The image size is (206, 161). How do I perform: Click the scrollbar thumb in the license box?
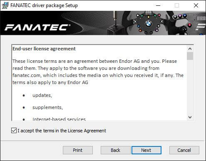tap(190, 56)
